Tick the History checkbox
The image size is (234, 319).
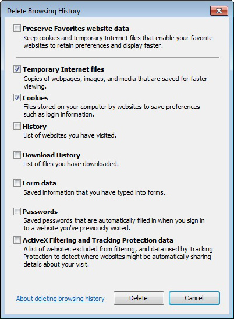17,127
